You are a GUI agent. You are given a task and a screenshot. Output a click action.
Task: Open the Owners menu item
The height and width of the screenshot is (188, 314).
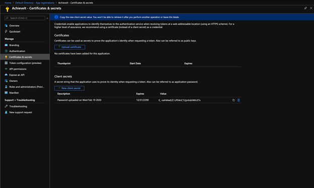click(13, 81)
